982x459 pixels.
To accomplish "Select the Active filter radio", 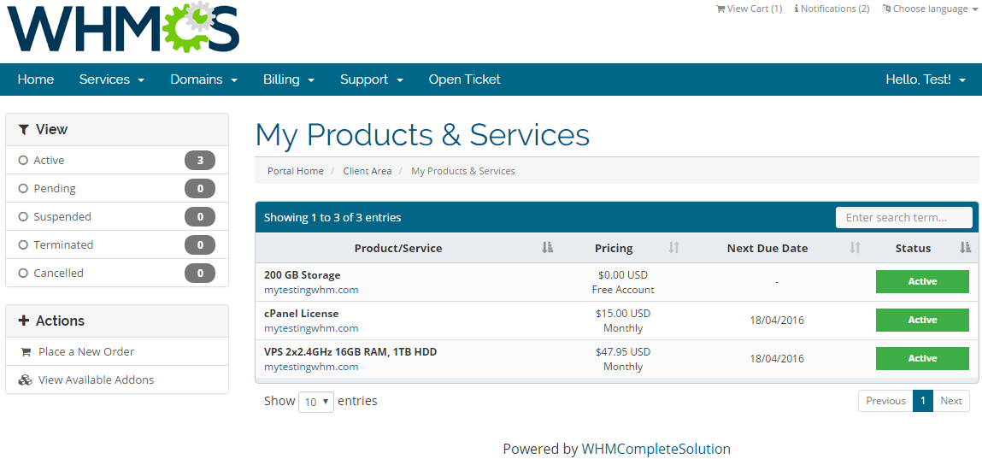I will [23, 161].
